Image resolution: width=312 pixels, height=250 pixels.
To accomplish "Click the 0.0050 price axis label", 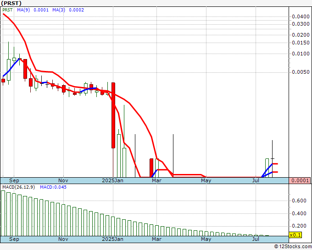I will (301, 72).
